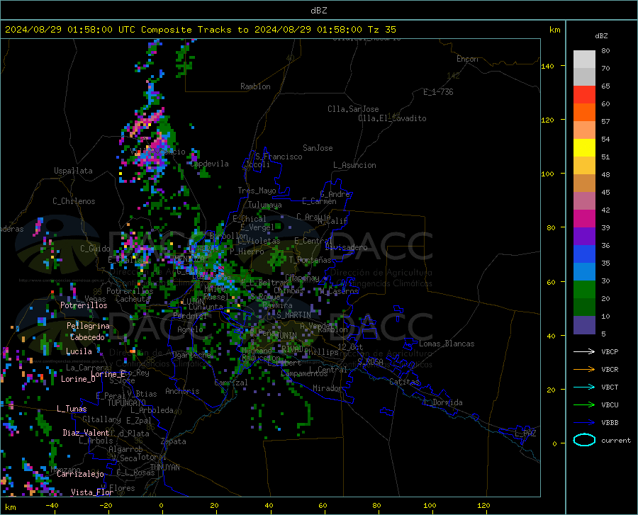The width and height of the screenshot is (638, 515).
Task: Click the orange VBCR arrow legend icon
Action: pos(584,370)
